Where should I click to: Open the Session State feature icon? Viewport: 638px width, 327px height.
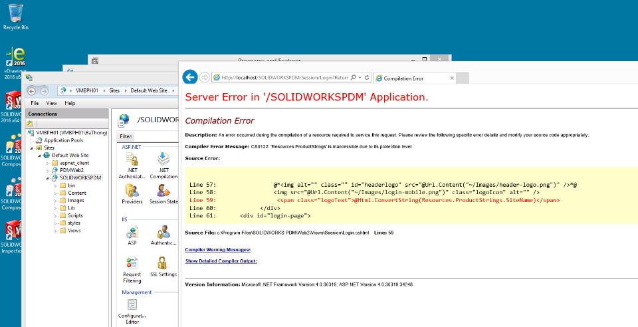point(163,194)
